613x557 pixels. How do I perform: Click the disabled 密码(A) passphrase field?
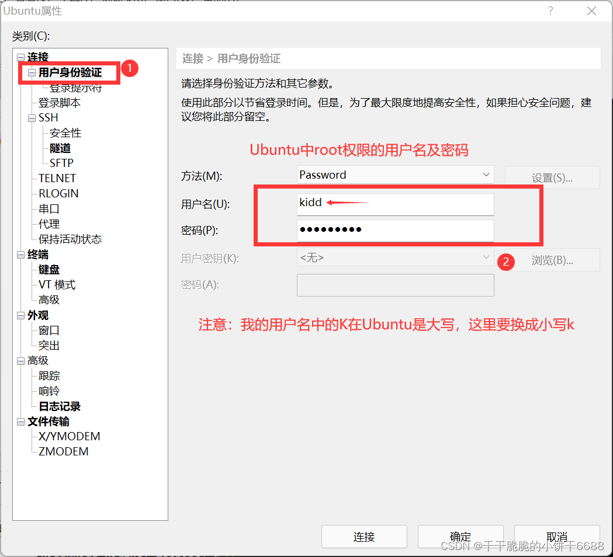(x=395, y=285)
